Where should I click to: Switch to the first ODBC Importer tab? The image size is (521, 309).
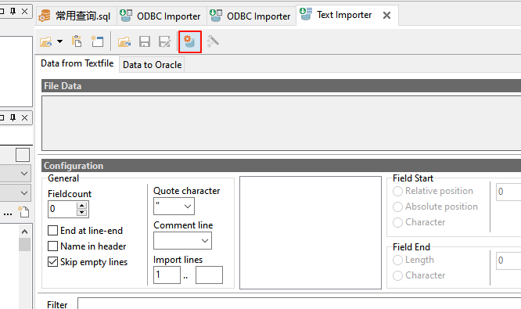[162, 16]
